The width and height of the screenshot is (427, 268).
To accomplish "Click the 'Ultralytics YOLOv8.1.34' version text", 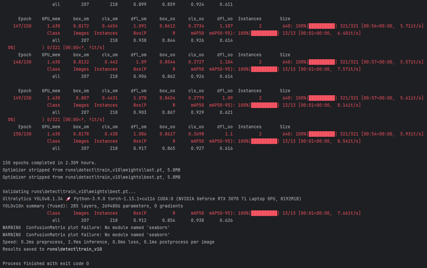I will [33, 199].
